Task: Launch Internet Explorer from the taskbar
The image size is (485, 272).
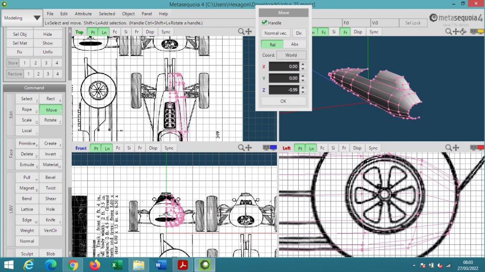Action: pyautogui.click(x=29, y=265)
